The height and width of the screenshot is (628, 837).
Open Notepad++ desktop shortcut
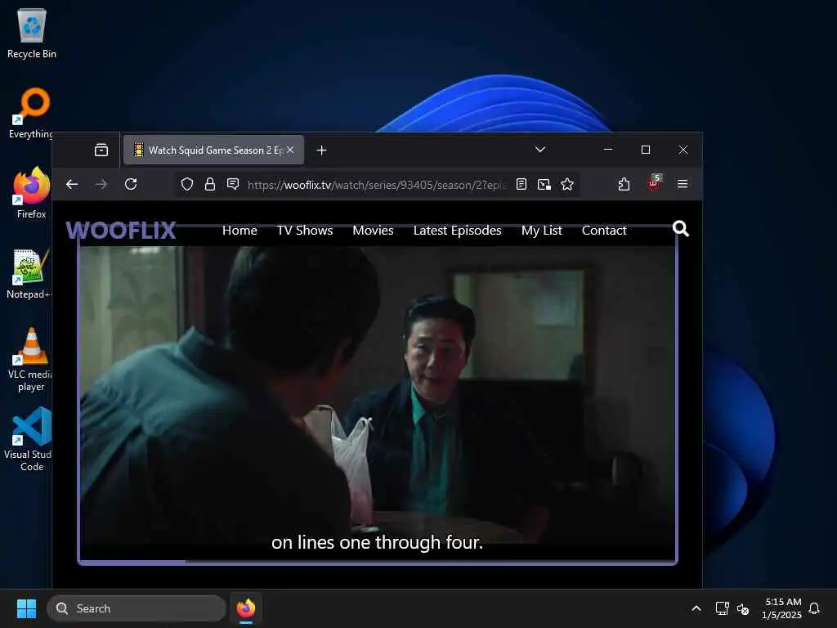coord(29,273)
